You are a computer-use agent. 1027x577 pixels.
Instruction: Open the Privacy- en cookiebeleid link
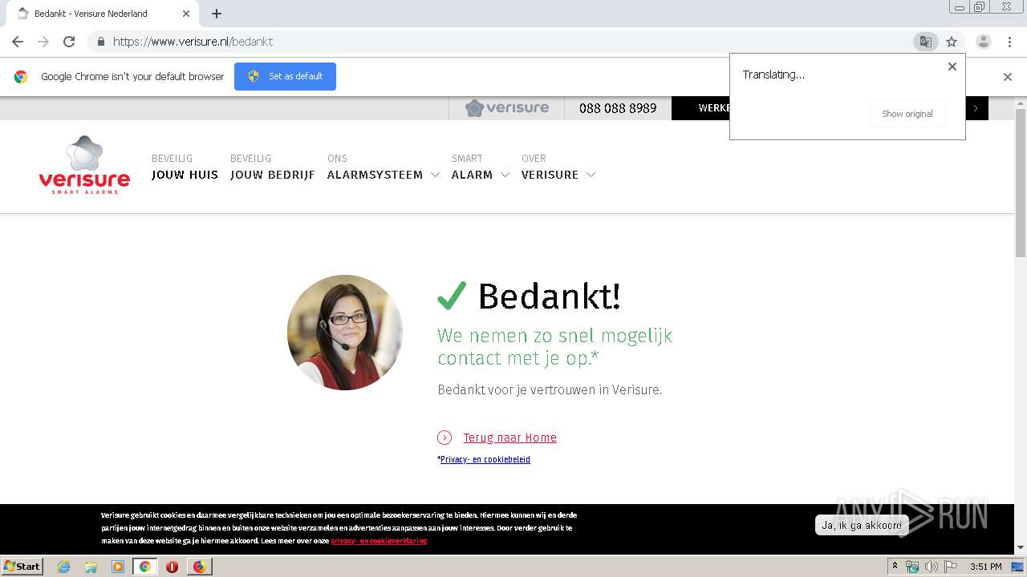click(485, 459)
